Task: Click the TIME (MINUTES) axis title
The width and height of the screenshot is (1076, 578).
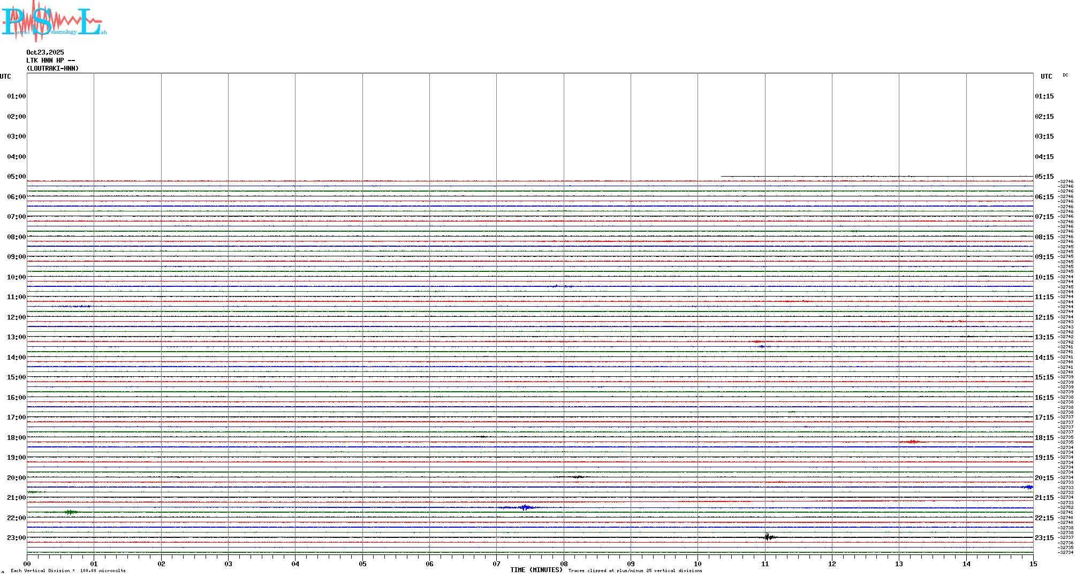Action: coord(536,570)
